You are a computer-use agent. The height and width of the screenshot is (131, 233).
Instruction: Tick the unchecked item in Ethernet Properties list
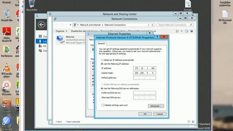(x=93, y=72)
